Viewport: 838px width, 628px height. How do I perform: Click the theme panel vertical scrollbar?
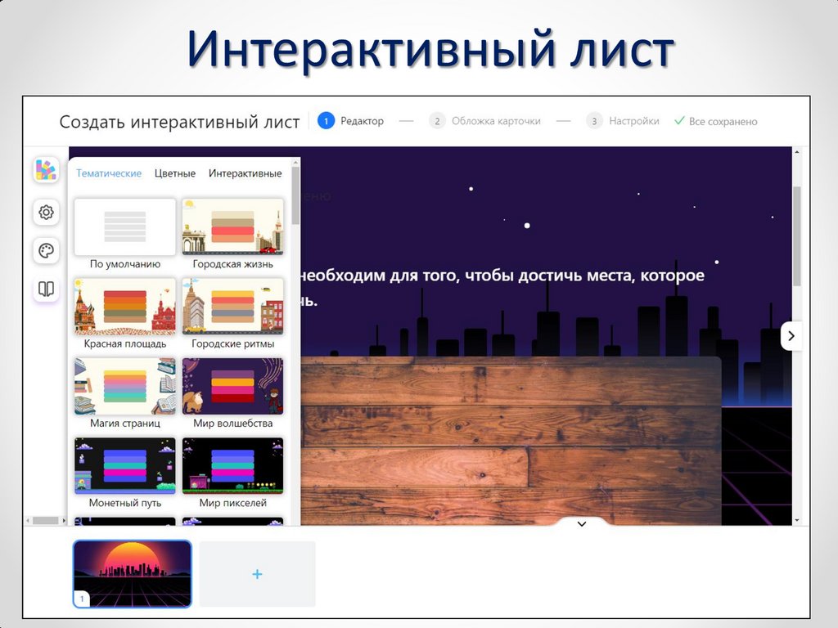pyautogui.click(x=295, y=195)
